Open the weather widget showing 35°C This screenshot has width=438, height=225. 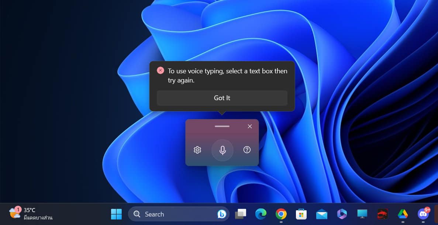pyautogui.click(x=31, y=214)
